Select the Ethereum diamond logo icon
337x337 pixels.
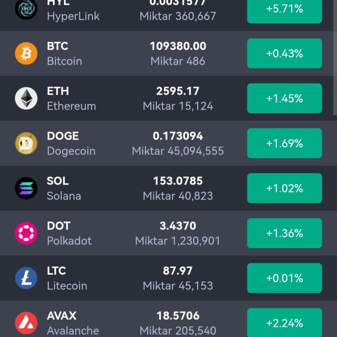tap(26, 98)
